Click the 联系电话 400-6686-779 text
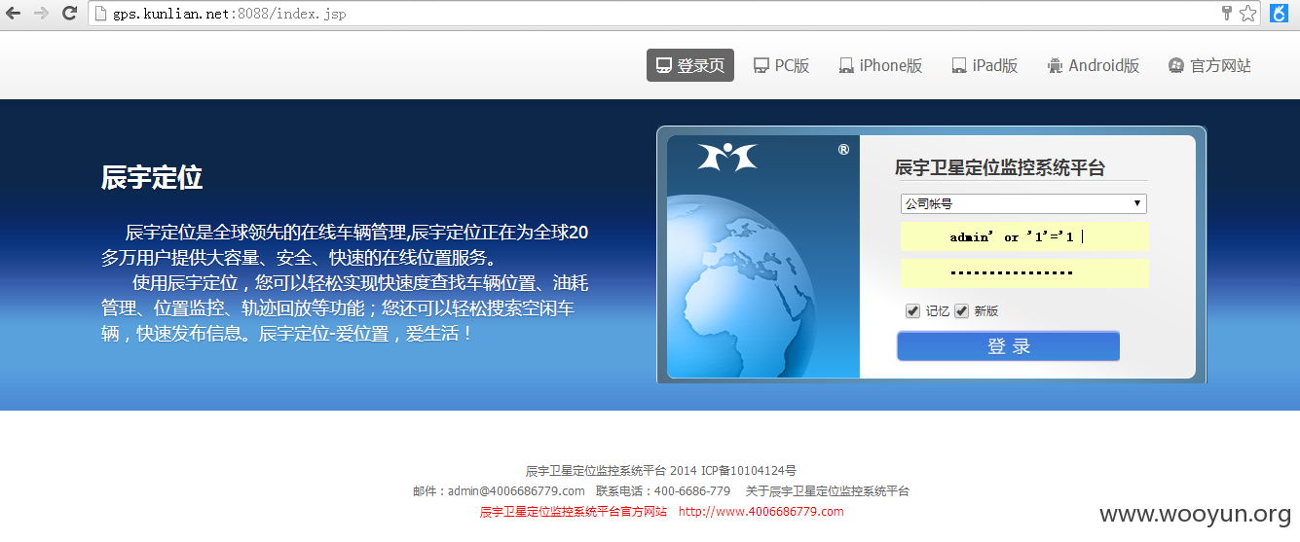This screenshot has height=542, width=1300. (x=663, y=490)
